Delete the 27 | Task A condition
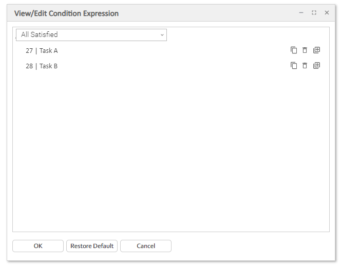 coord(305,50)
